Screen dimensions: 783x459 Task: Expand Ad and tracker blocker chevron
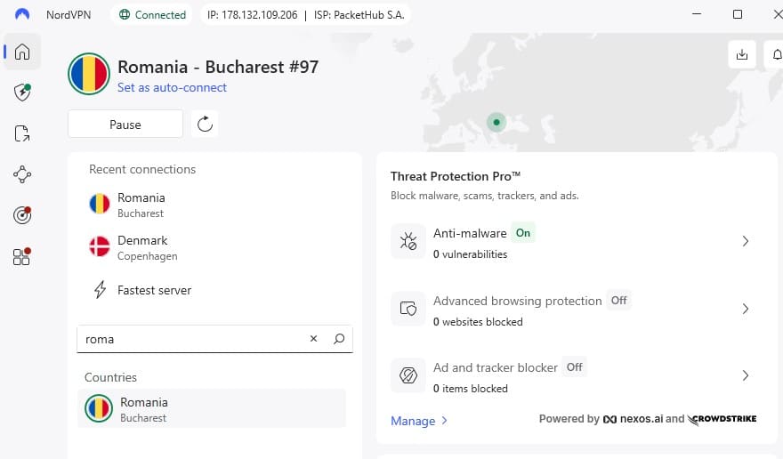[x=745, y=375]
